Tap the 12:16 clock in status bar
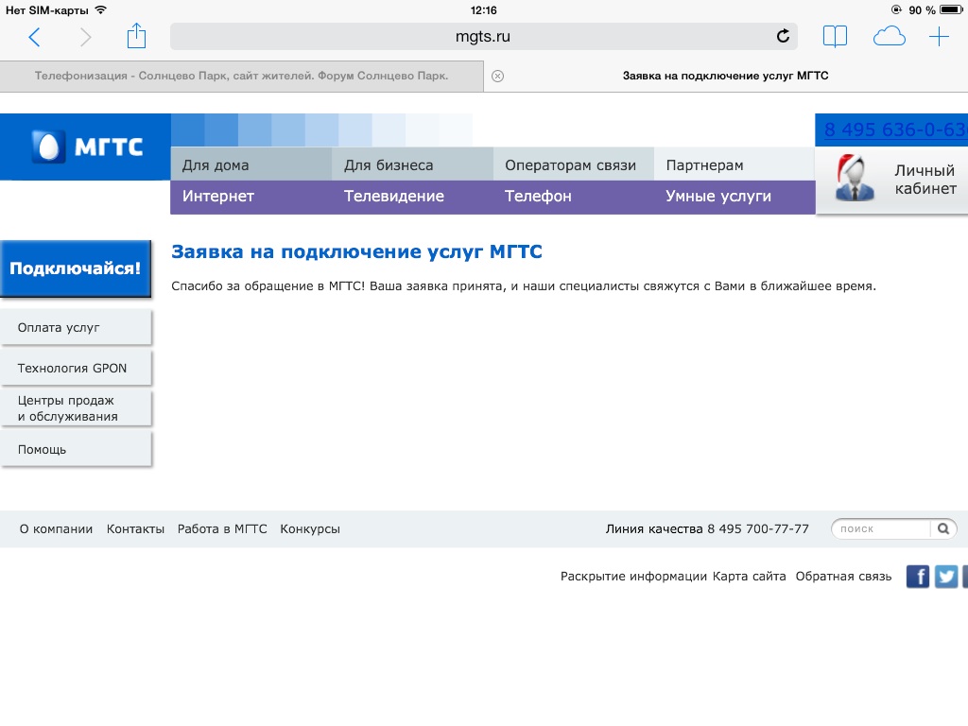The image size is (968, 726). pyautogui.click(x=483, y=9)
